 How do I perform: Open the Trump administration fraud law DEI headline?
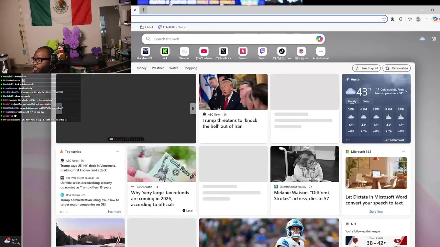(90, 202)
